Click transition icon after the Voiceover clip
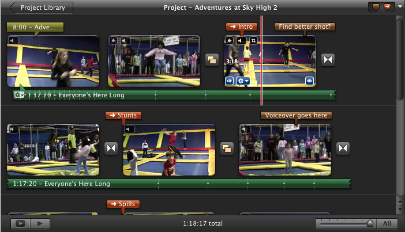This screenshot has height=232, width=405. (343, 149)
